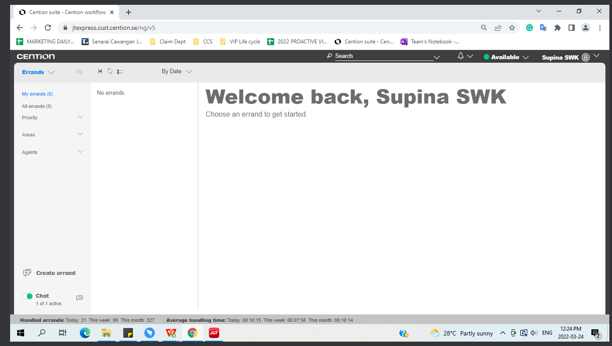Select My errands (0)

pos(37,94)
